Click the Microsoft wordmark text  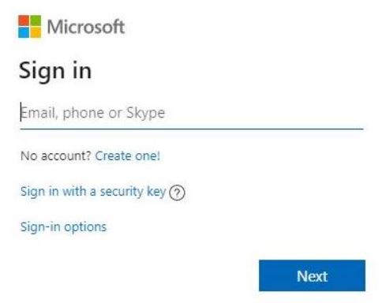(x=86, y=27)
